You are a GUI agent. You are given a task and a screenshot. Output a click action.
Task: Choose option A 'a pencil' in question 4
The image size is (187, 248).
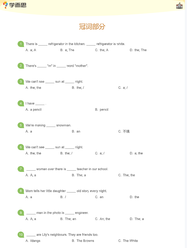(x=34, y=110)
